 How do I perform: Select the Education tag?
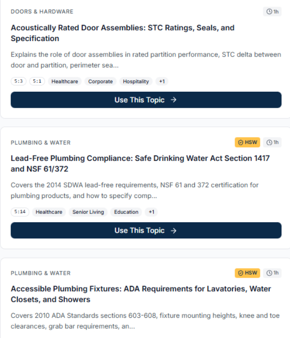[126, 212]
